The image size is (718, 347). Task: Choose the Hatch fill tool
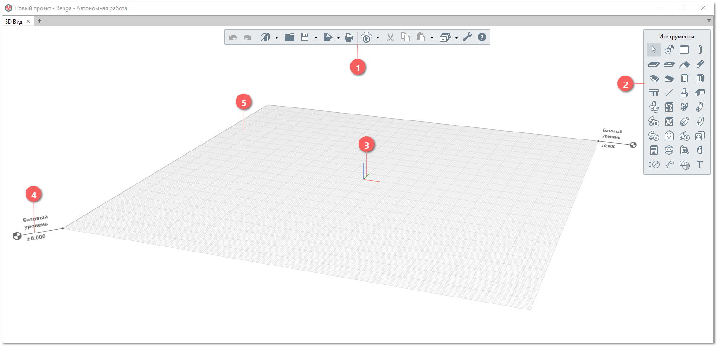coord(685,164)
